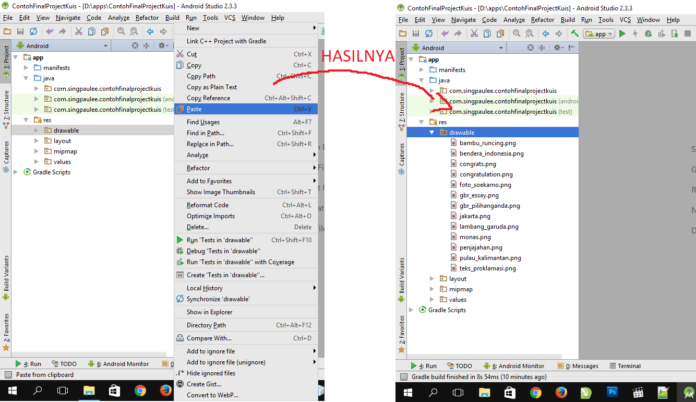696x402 pixels.
Task: Expand values folder arrow in left window
Action: (x=37, y=162)
